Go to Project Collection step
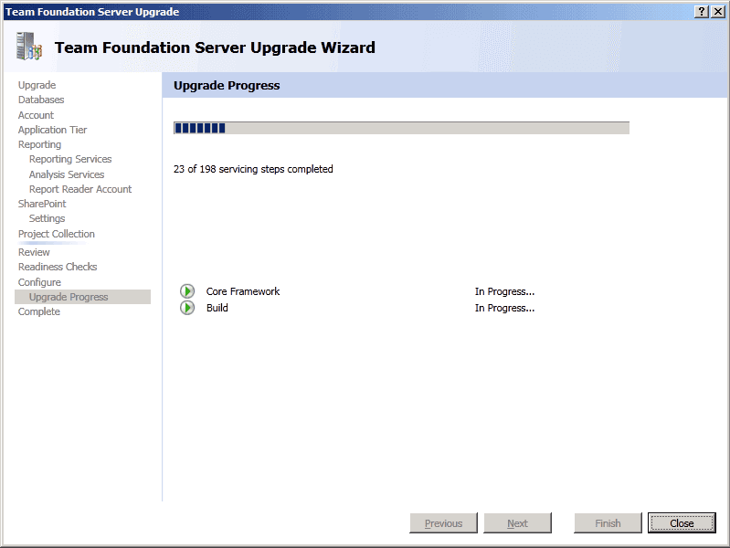This screenshot has height=548, width=730. (x=56, y=234)
